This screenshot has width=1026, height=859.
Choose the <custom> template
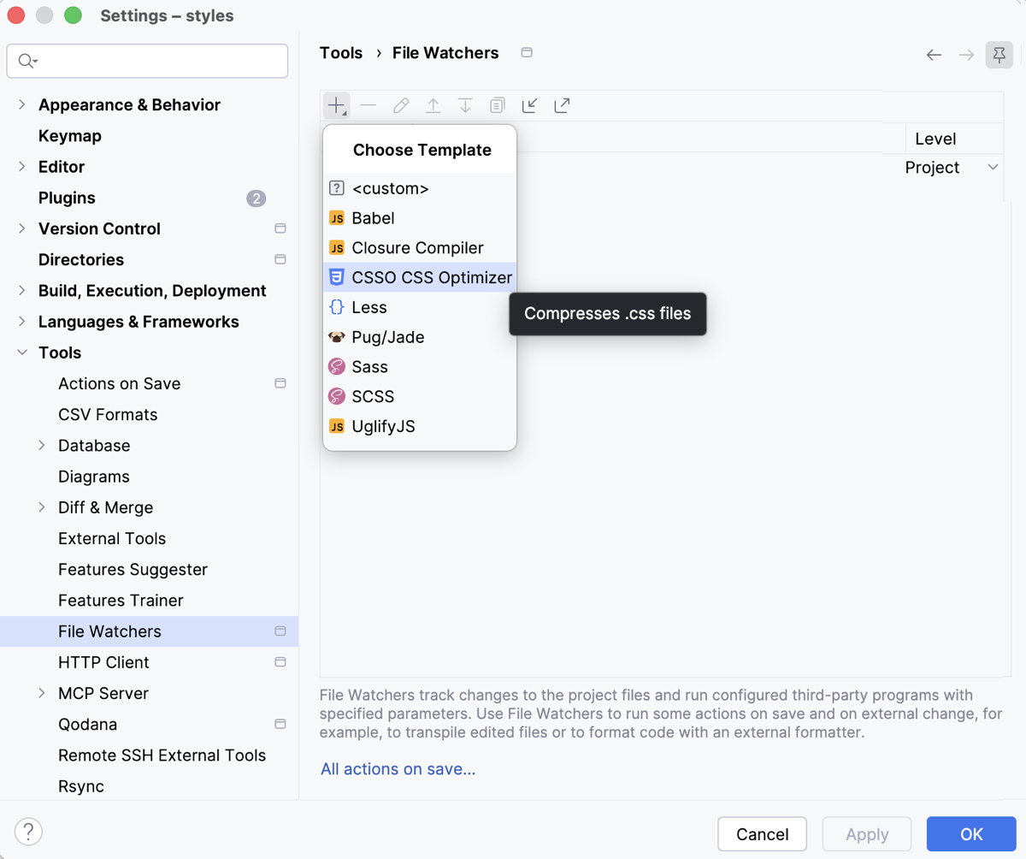(420, 188)
